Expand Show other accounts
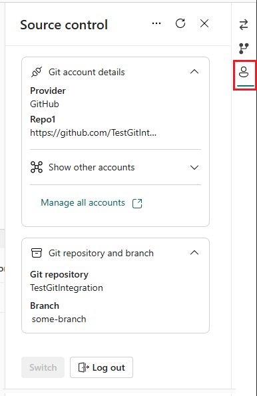 (x=194, y=168)
